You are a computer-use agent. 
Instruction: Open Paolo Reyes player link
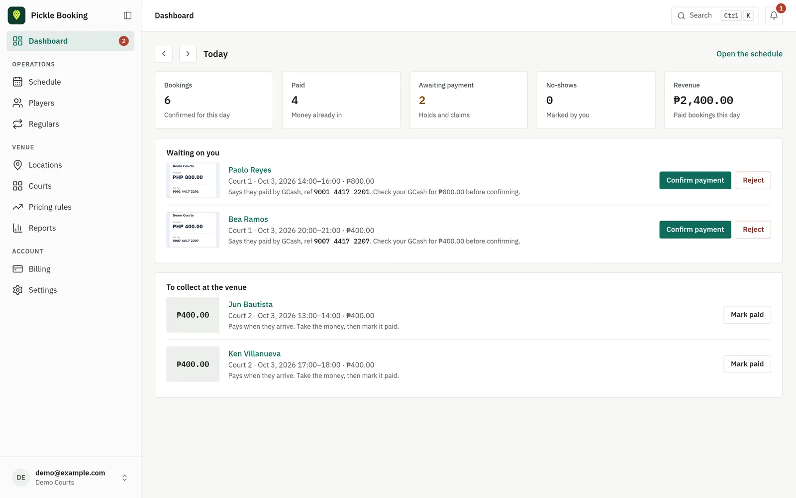pos(250,170)
